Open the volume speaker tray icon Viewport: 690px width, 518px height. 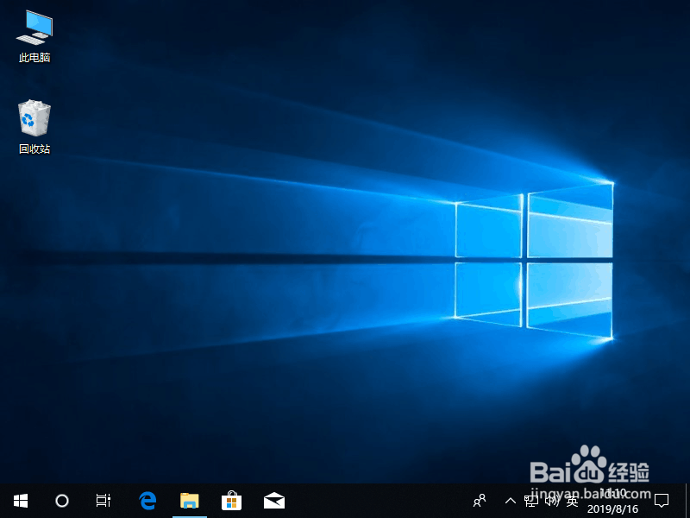(552, 501)
